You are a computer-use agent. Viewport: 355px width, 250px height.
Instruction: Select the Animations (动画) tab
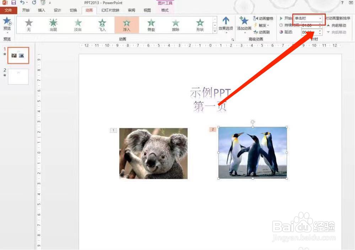point(89,10)
